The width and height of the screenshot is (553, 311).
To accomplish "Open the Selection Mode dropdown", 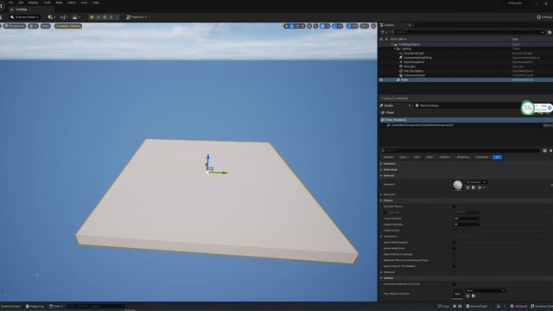I will click(x=25, y=17).
